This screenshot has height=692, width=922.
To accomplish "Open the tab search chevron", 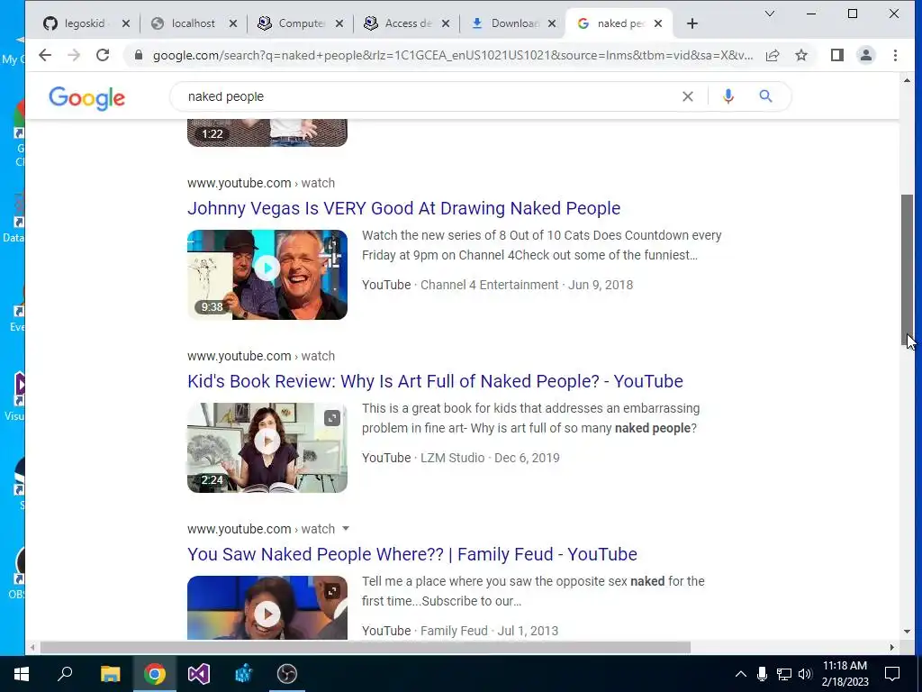I will 769,14.
